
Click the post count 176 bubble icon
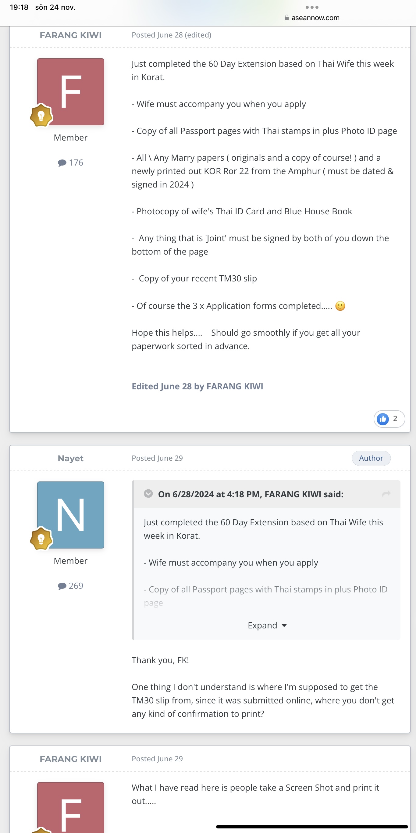pyautogui.click(x=62, y=163)
